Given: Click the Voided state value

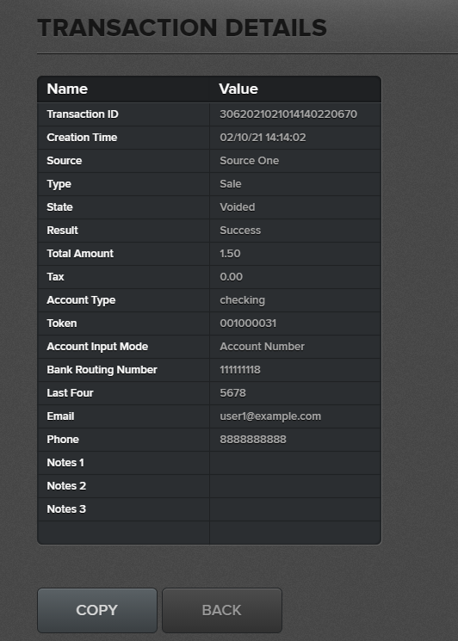Looking at the screenshot, I should [x=238, y=207].
